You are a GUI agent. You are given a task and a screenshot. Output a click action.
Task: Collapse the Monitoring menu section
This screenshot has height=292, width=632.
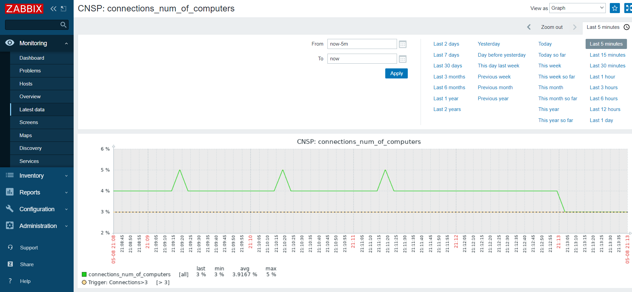coord(37,43)
